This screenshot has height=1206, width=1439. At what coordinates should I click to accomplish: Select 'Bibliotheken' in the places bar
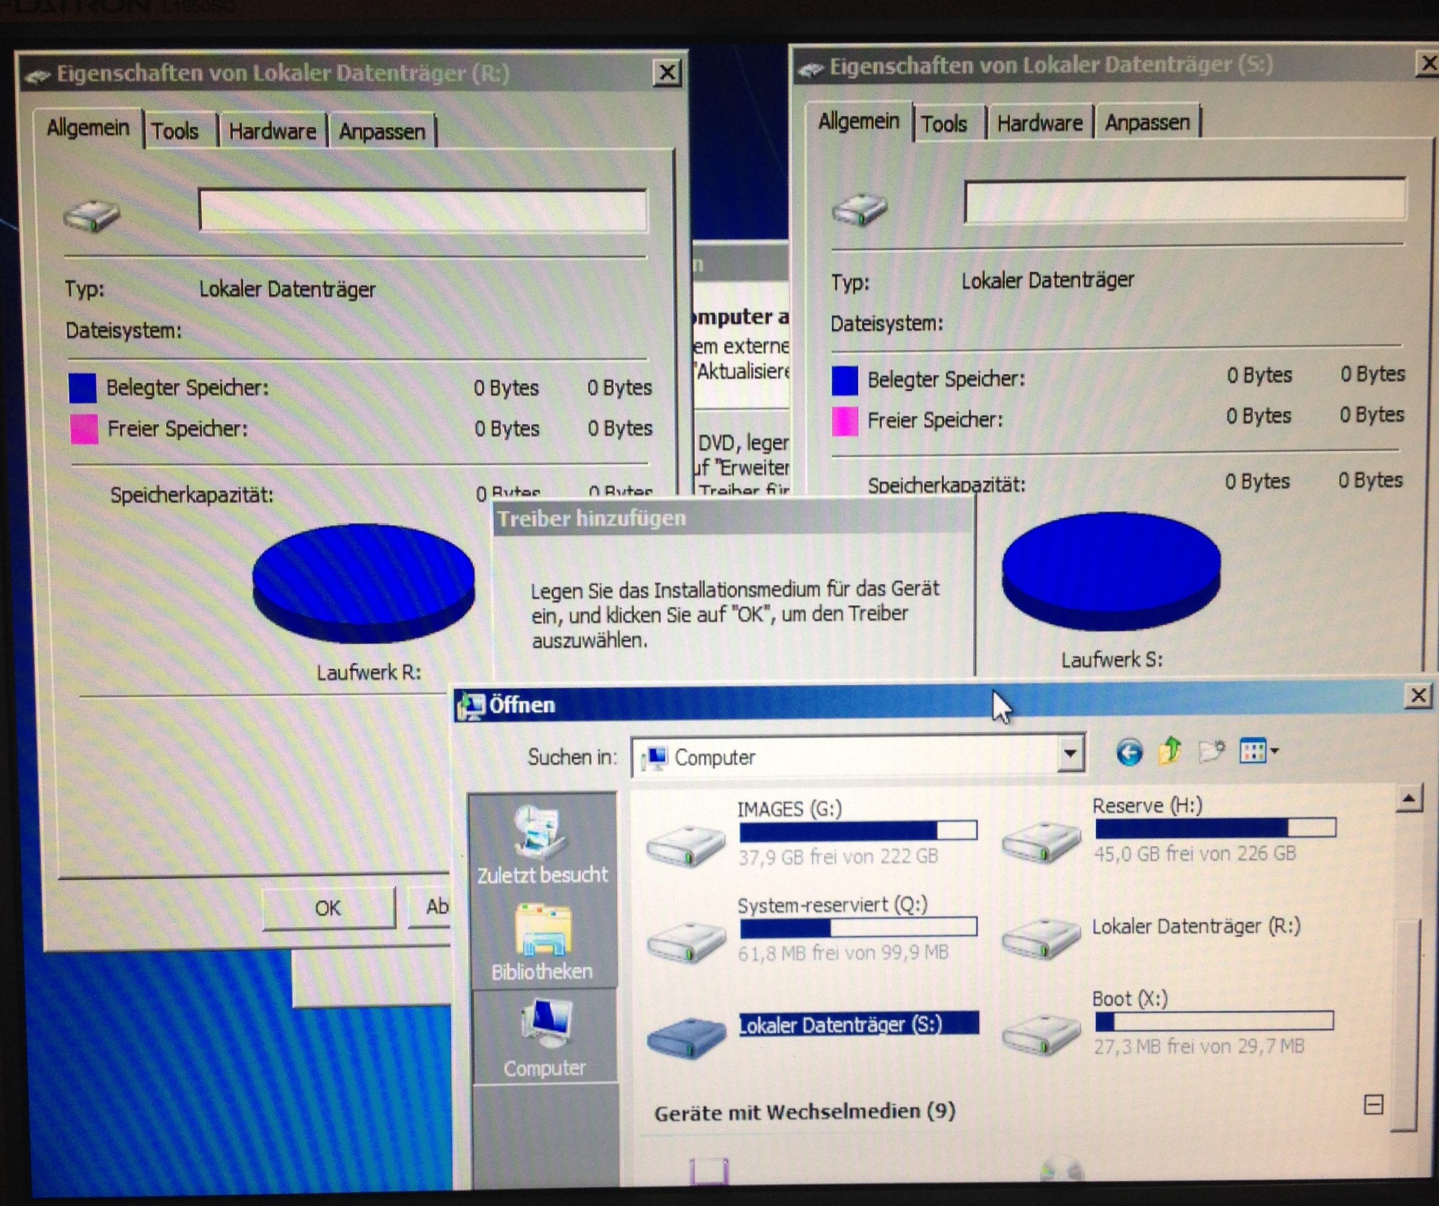(541, 942)
